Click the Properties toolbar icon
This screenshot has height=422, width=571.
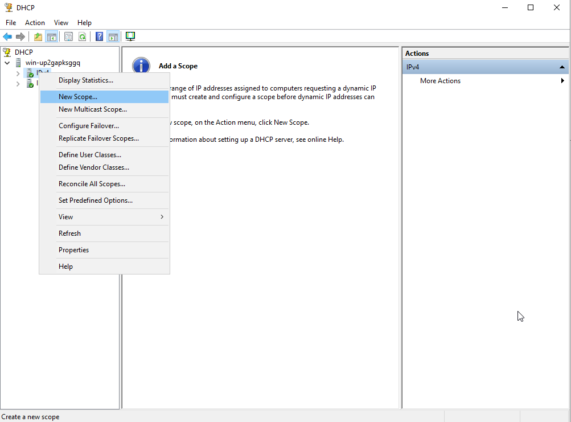point(68,37)
